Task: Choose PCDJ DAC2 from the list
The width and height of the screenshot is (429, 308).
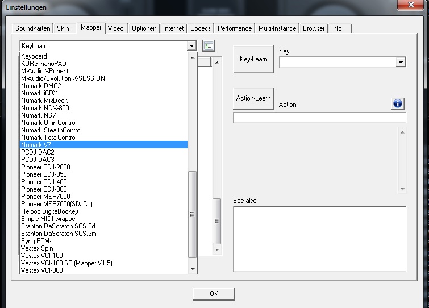Action: point(104,152)
